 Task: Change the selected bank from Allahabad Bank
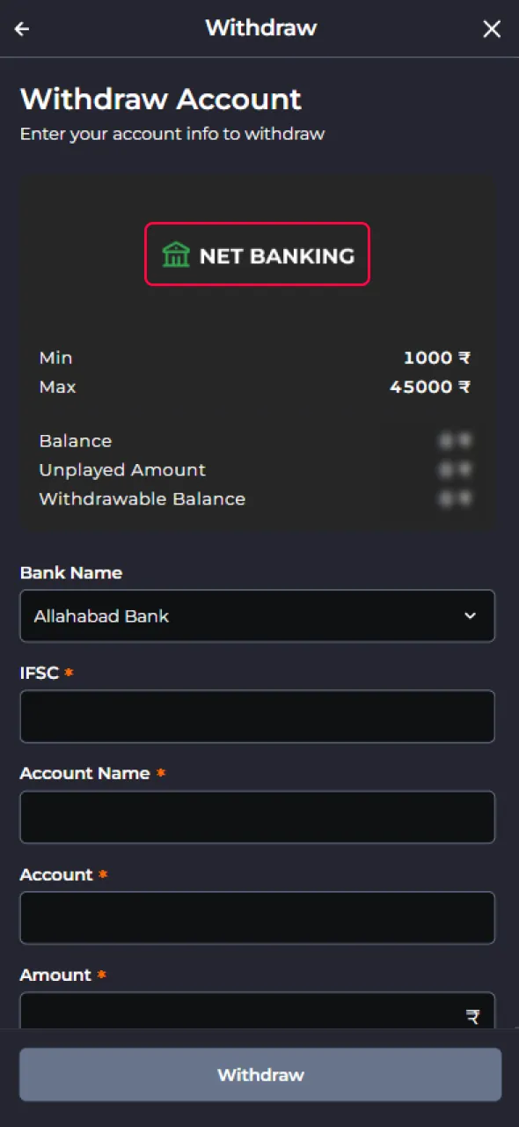point(257,616)
